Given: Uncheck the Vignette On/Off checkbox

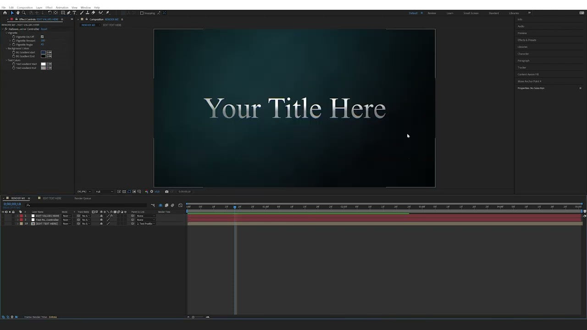Looking at the screenshot, I should coord(42,37).
